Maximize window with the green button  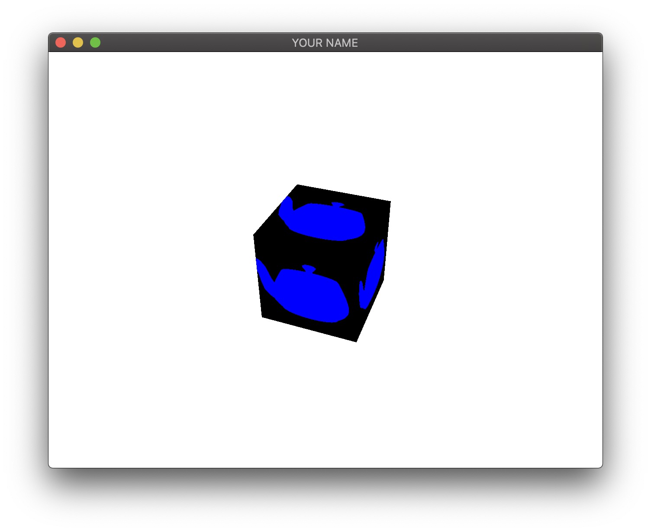click(x=95, y=42)
